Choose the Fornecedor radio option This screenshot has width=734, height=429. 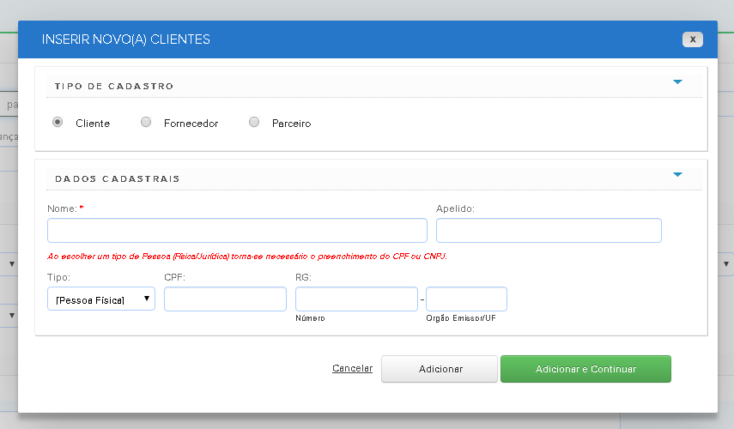coord(146,122)
